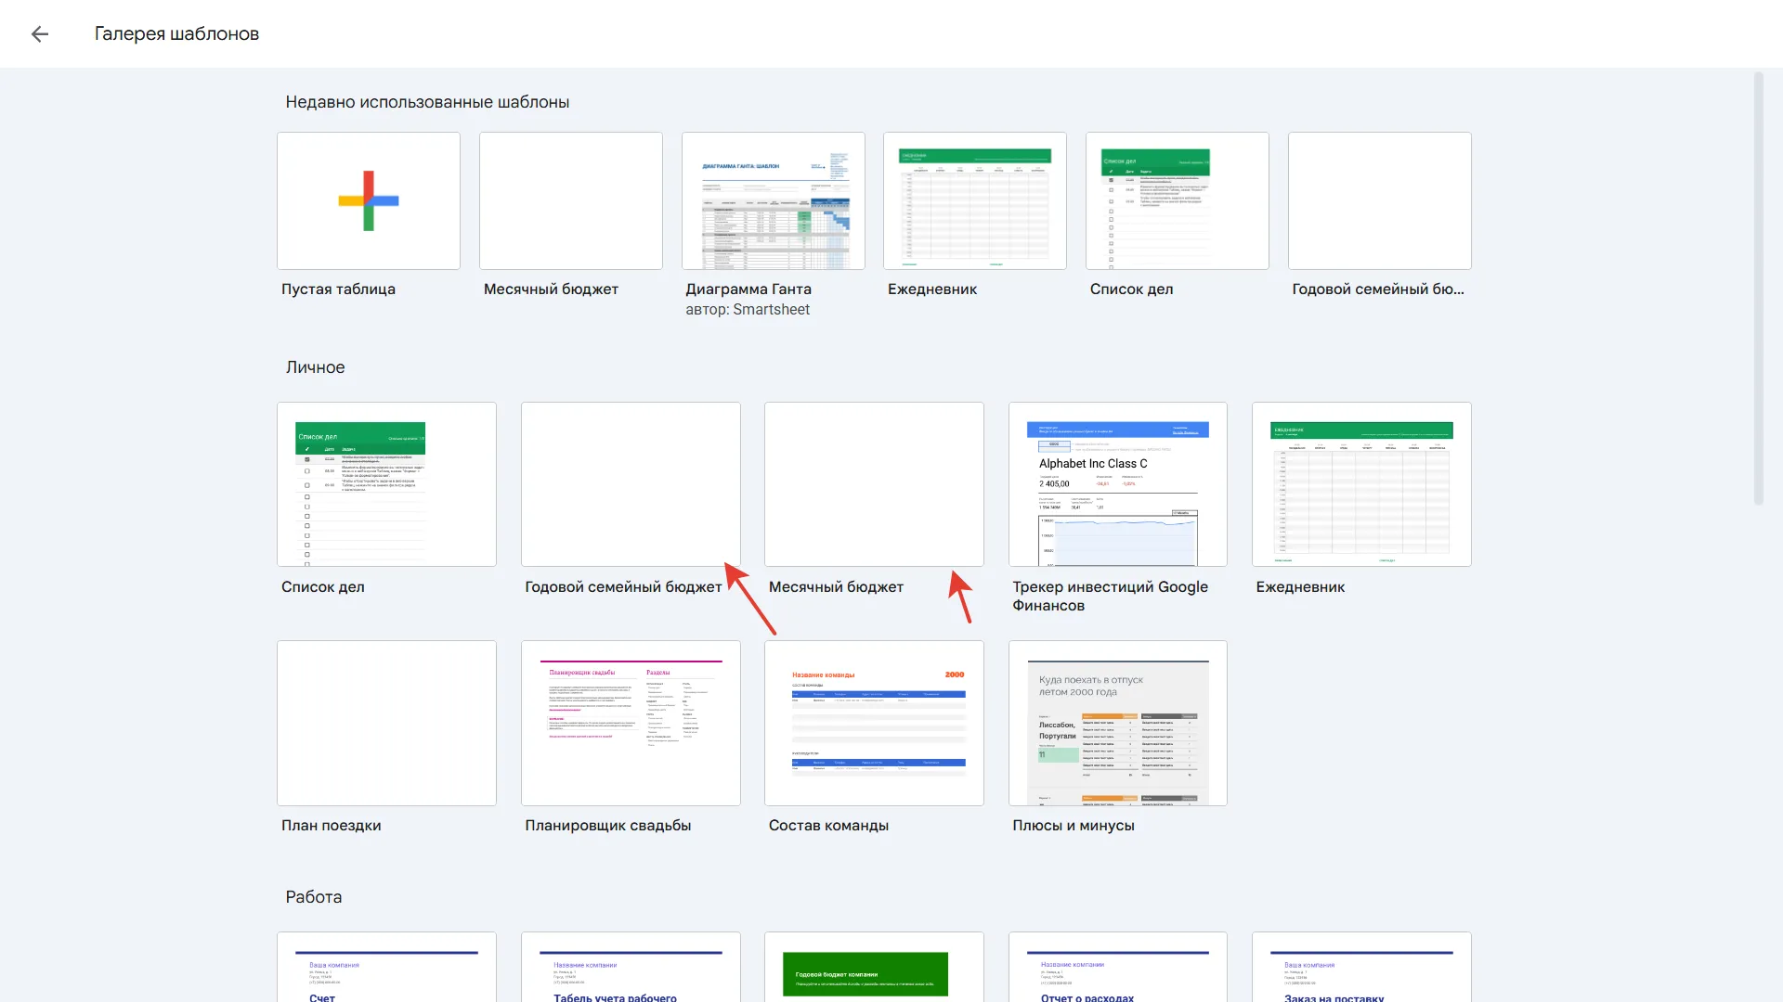
Task: Click Трекер инвестиций Google Финансов label
Action: point(1111,596)
